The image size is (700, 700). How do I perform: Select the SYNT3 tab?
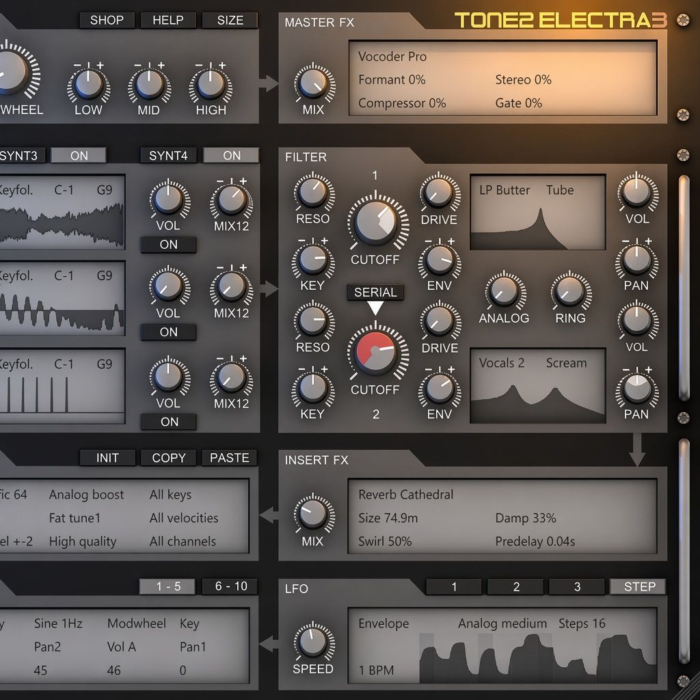[21, 155]
